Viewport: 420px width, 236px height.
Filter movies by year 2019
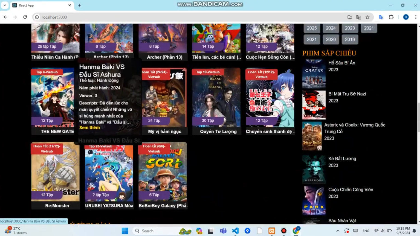coord(350,40)
